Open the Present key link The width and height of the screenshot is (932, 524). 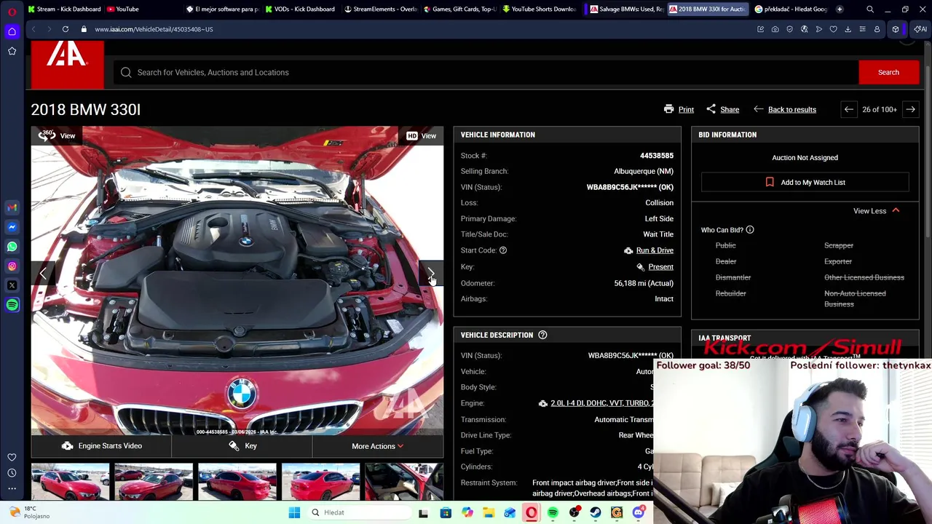pyautogui.click(x=660, y=267)
